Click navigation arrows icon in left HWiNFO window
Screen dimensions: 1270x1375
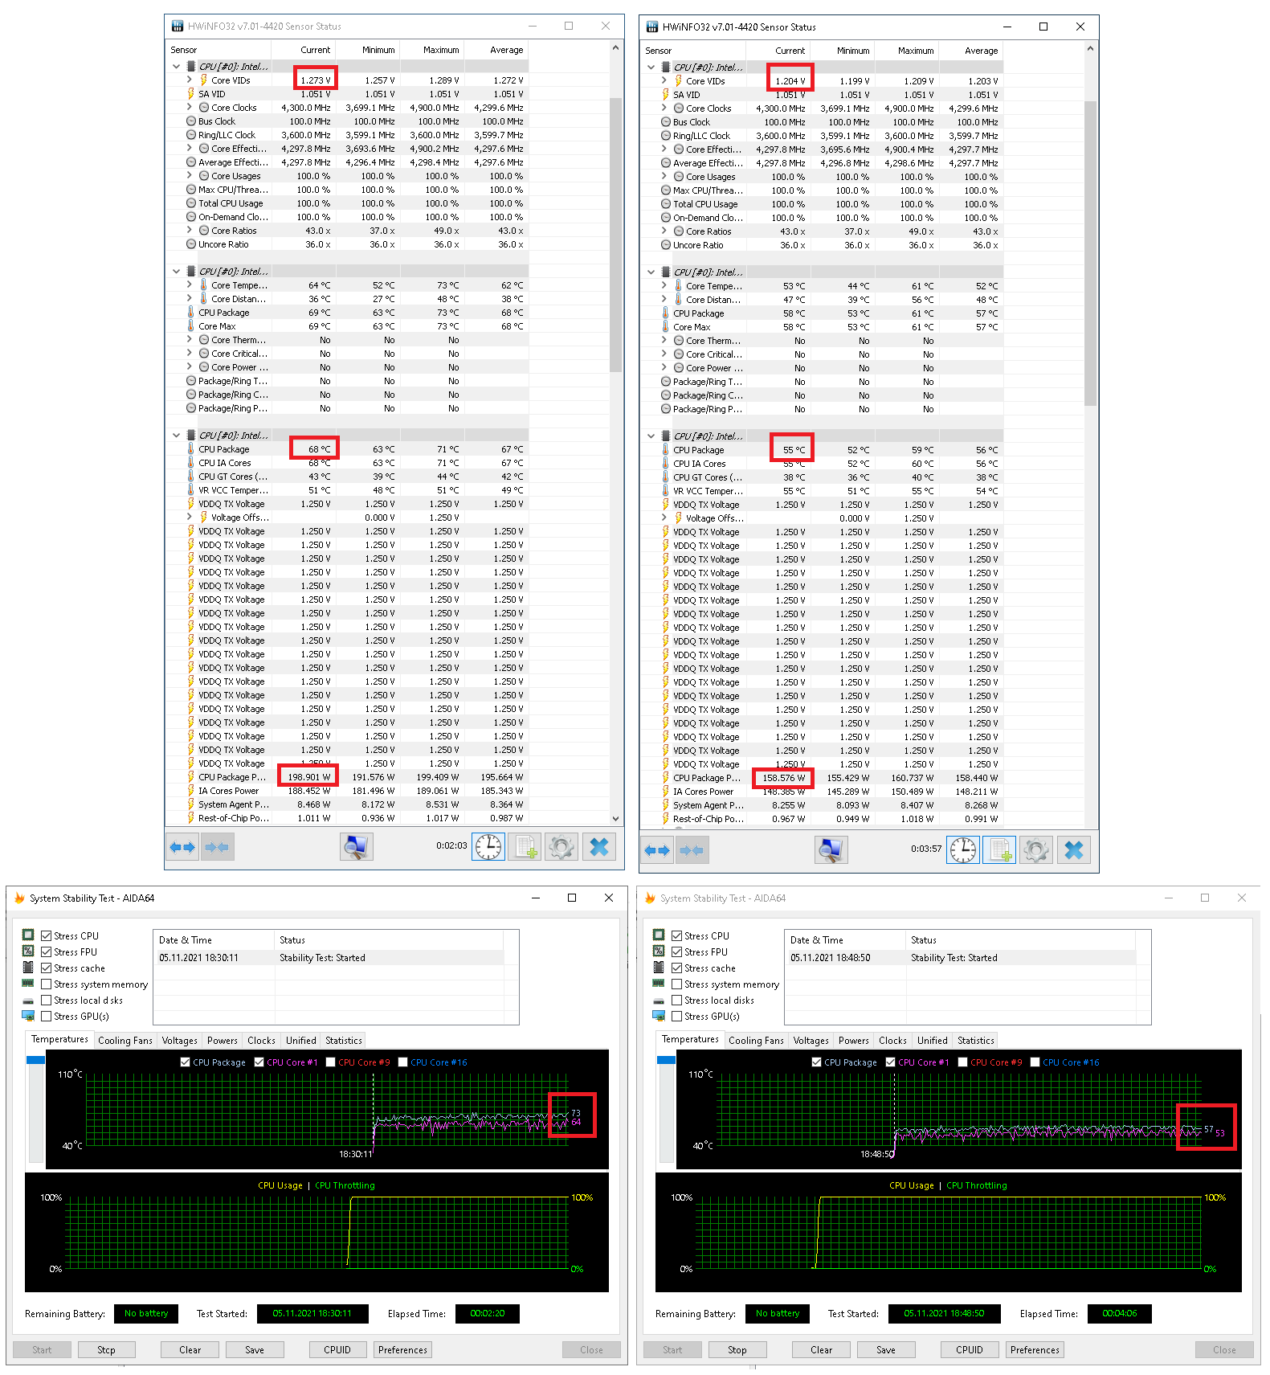coord(182,847)
